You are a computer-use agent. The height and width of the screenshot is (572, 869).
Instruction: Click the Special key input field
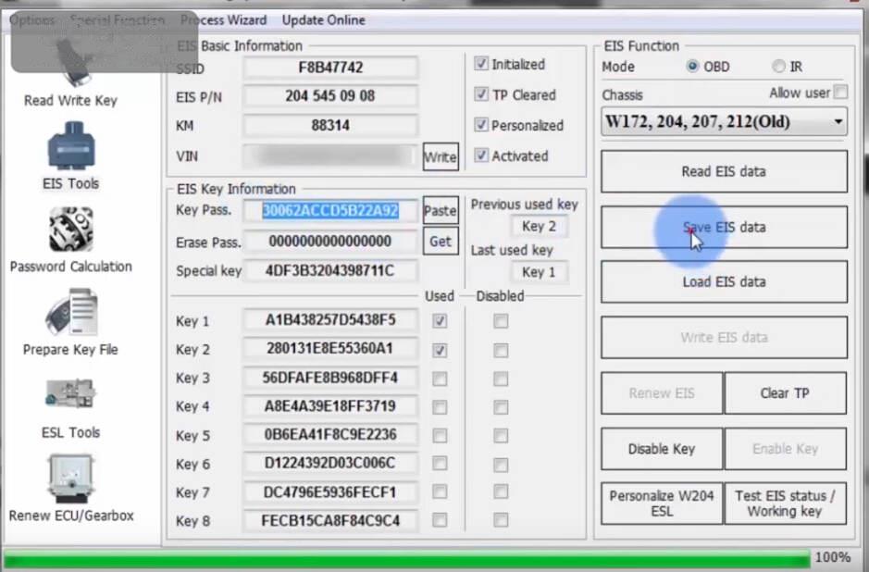coord(330,270)
